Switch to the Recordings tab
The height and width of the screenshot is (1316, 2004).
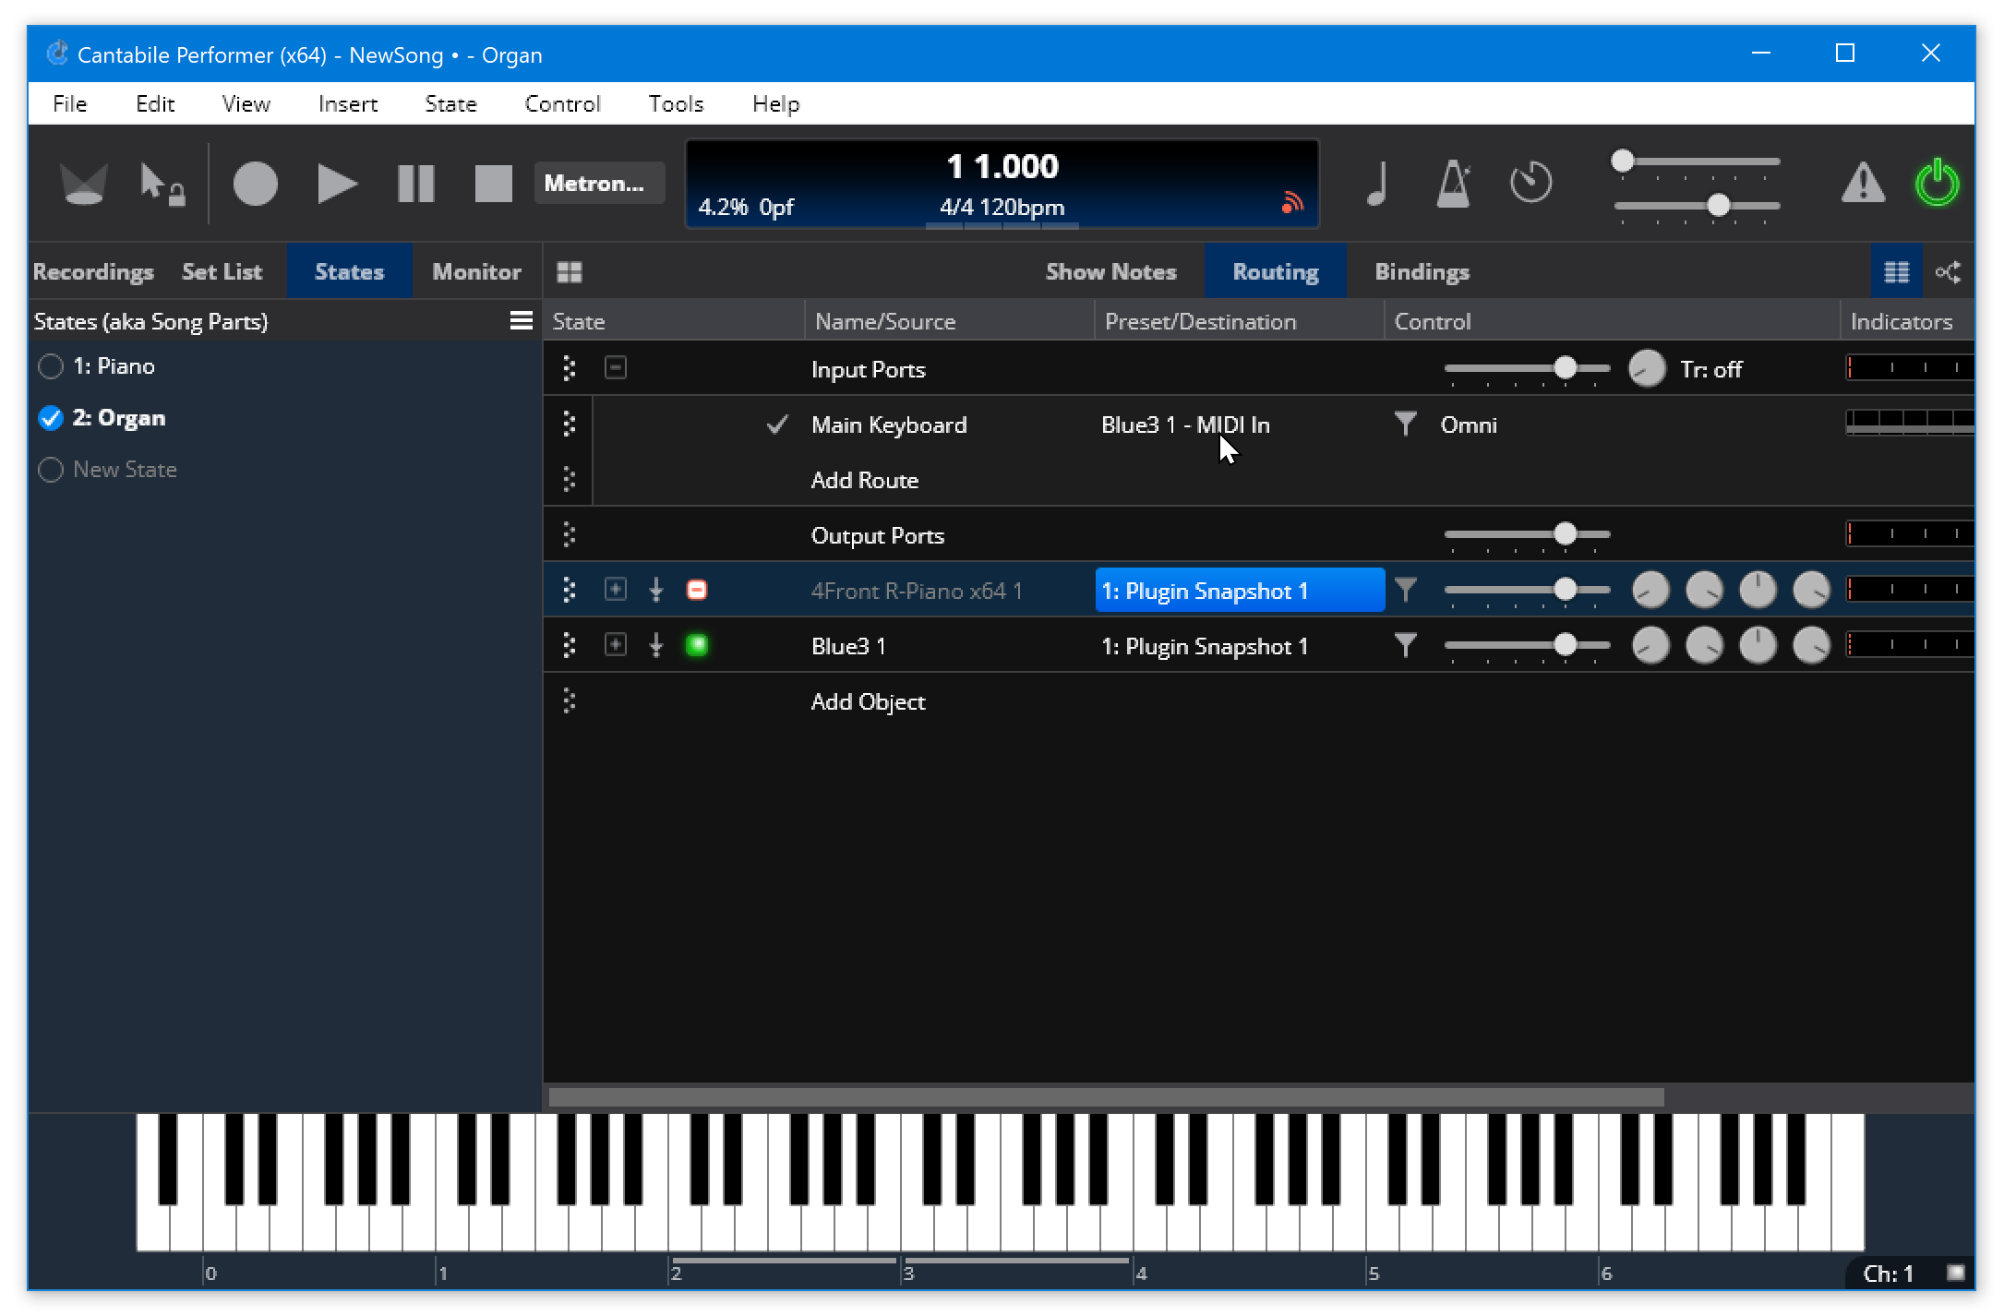click(93, 272)
